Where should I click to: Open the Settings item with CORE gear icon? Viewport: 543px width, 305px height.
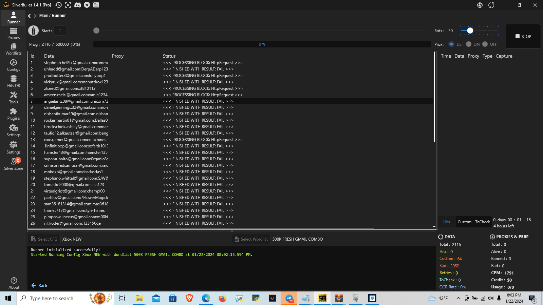pos(14,148)
